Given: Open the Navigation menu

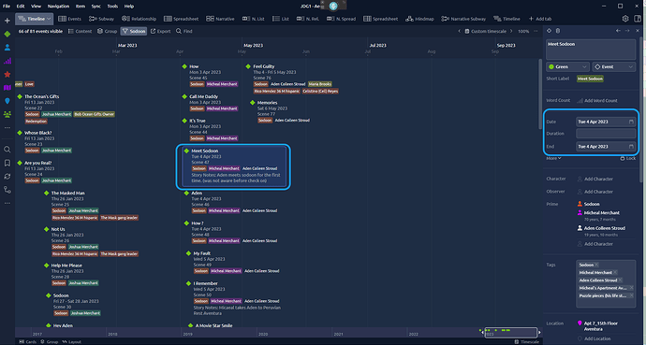Looking at the screenshot, I should tap(58, 7).
